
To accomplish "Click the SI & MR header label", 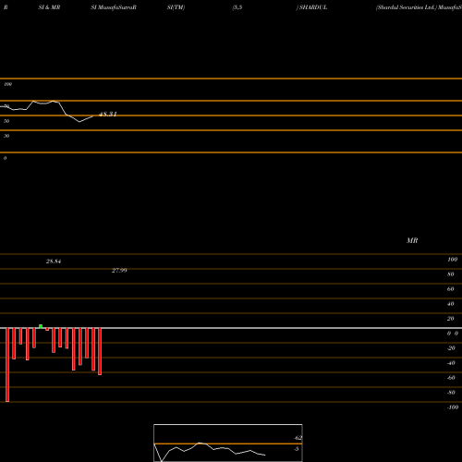I will (49, 7).
